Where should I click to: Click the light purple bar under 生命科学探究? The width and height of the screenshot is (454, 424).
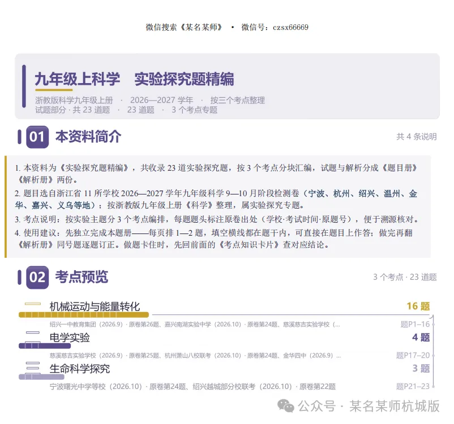pyautogui.click(x=41, y=377)
